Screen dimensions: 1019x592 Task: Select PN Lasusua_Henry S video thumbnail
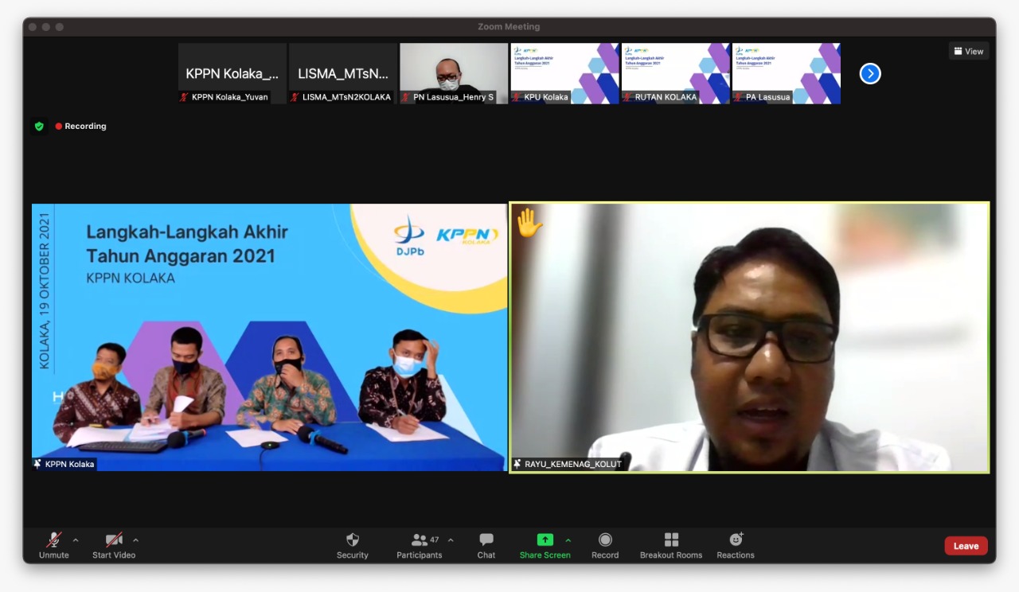pos(453,73)
